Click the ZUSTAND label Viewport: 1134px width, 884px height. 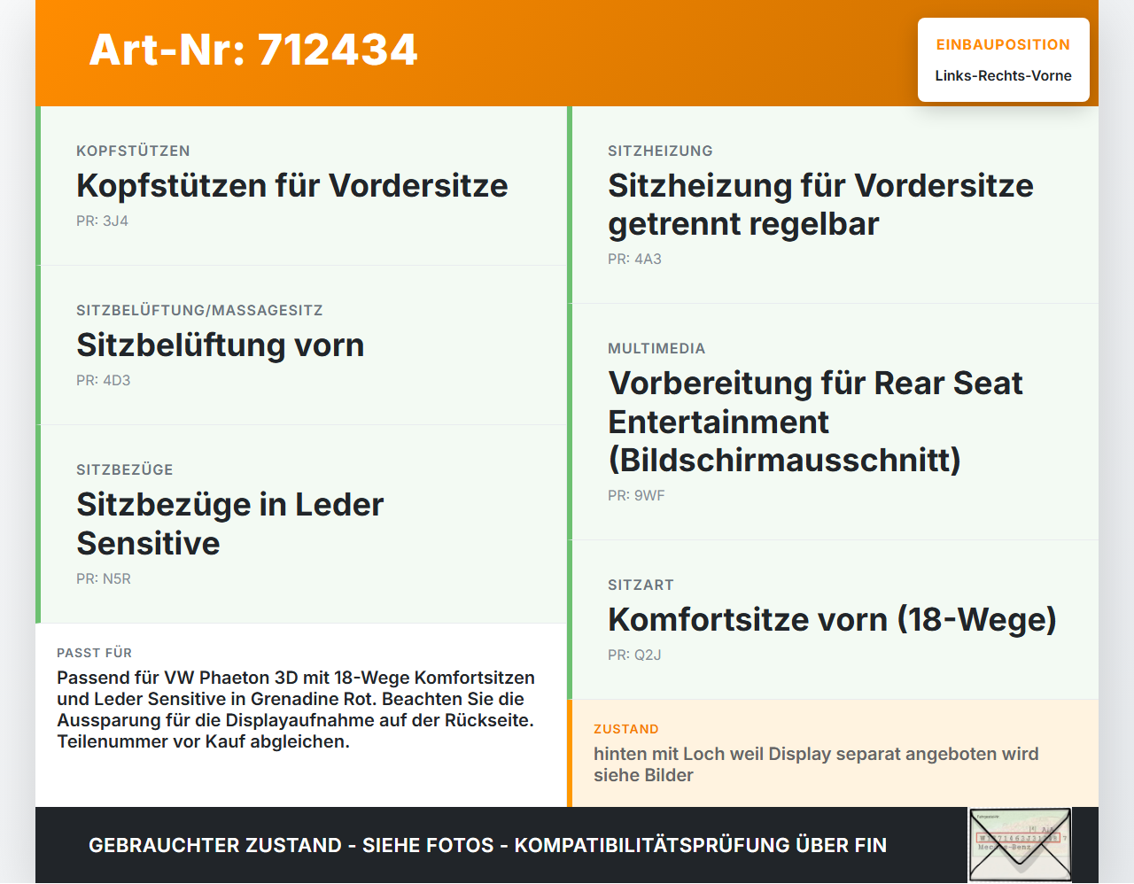626,729
